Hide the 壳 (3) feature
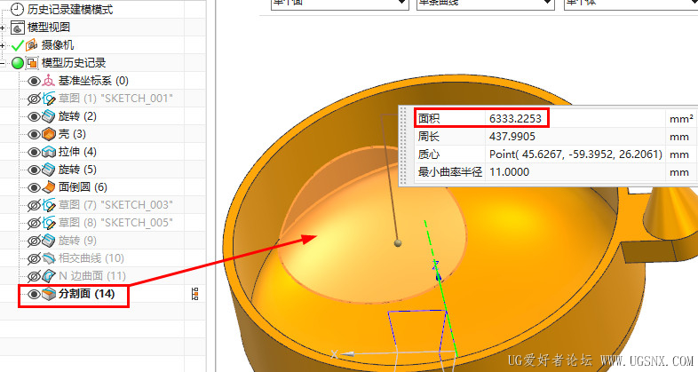The width and height of the screenshot is (698, 372). pyautogui.click(x=34, y=134)
